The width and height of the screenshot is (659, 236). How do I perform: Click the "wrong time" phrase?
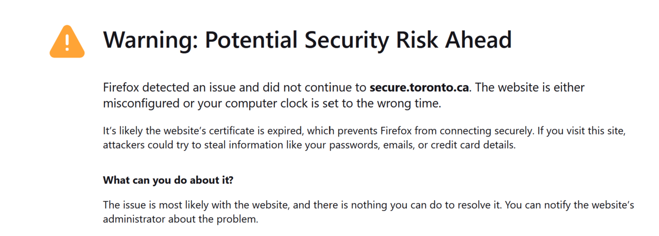click(402, 103)
